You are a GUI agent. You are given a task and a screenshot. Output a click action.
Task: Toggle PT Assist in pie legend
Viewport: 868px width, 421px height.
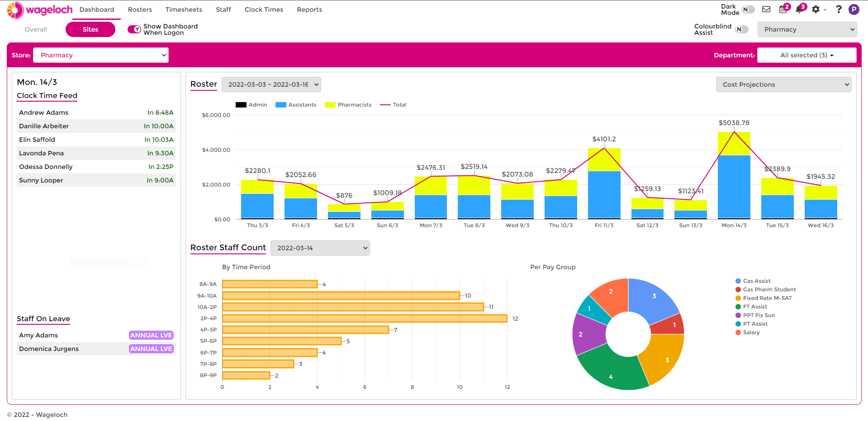point(752,324)
